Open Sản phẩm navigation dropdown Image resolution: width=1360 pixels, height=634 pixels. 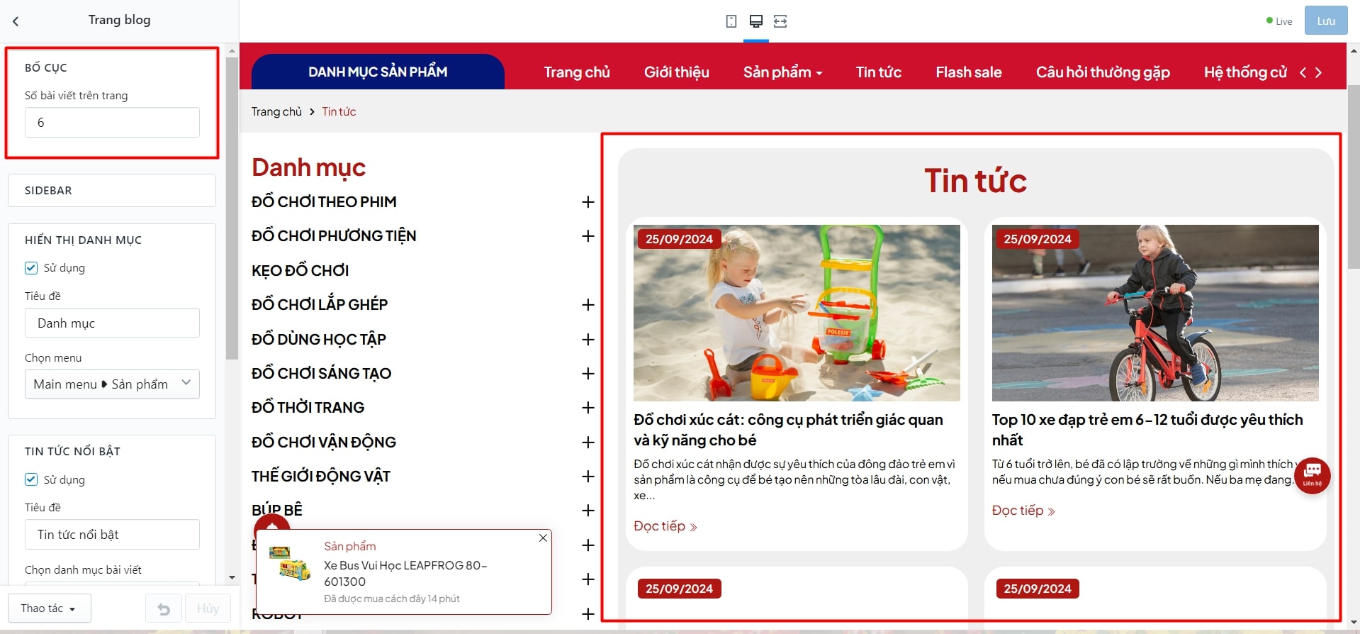pyautogui.click(x=782, y=72)
